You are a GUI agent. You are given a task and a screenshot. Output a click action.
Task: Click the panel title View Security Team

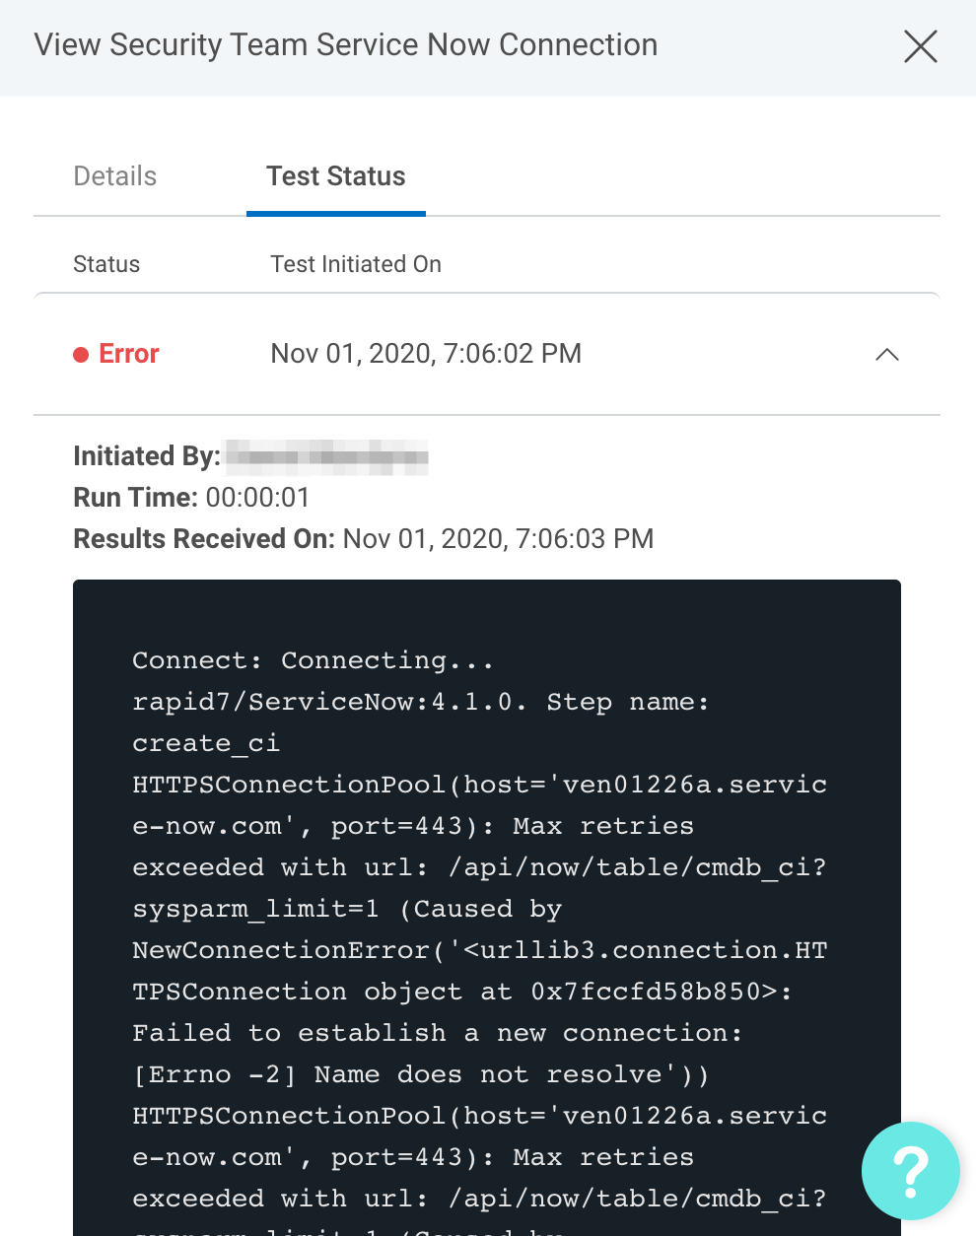point(345,45)
